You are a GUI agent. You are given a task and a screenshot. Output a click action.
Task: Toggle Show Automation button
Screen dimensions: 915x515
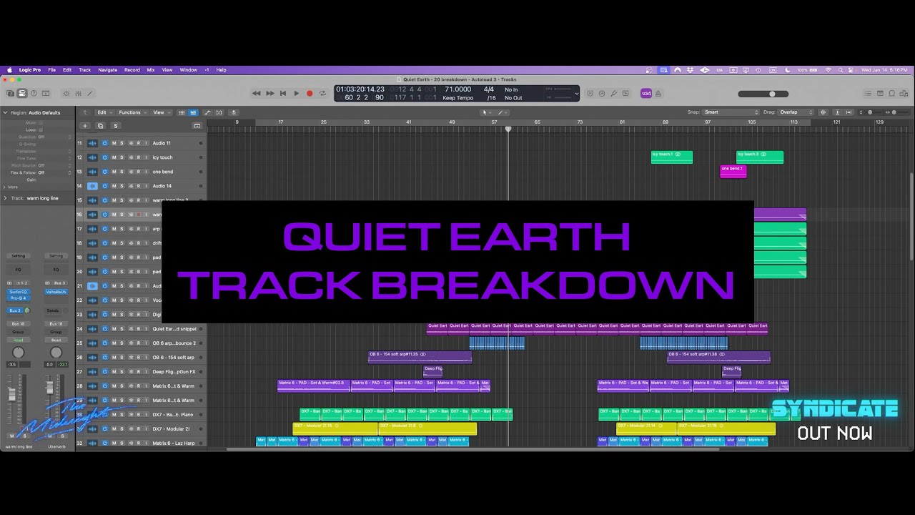point(207,112)
